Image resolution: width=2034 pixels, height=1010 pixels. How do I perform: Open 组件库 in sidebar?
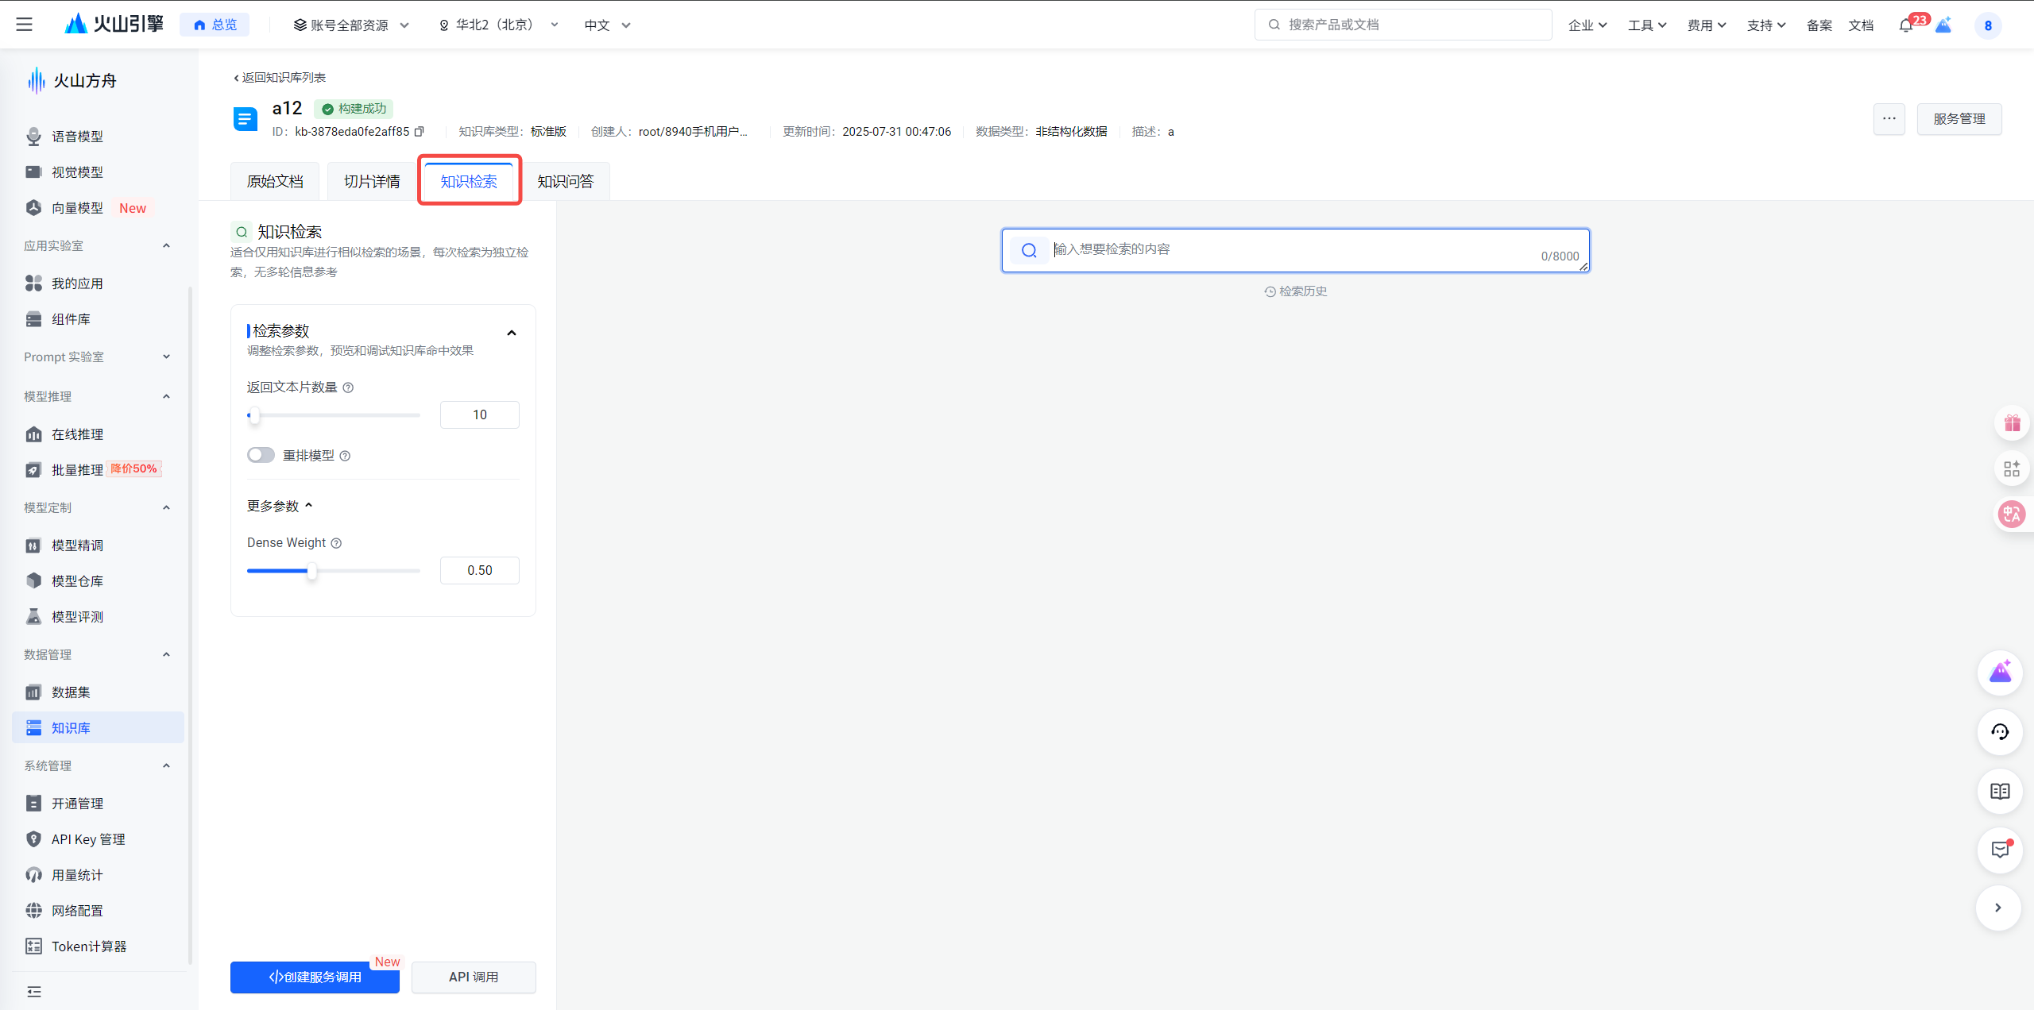(x=71, y=319)
